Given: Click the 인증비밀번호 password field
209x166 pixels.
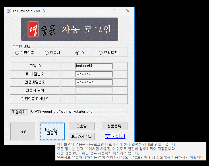Looking at the screenshot, I should pyautogui.click(x=94, y=82).
